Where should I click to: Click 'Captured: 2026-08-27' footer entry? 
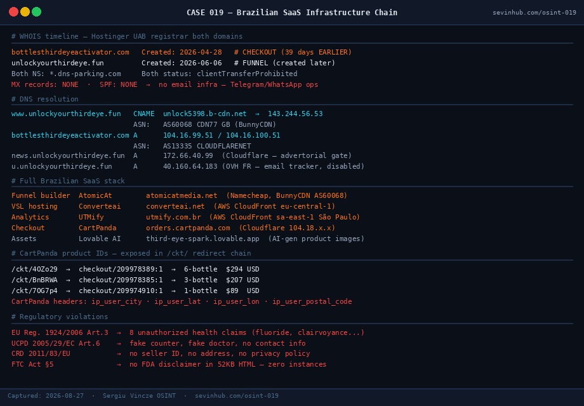pyautogui.click(x=46, y=396)
